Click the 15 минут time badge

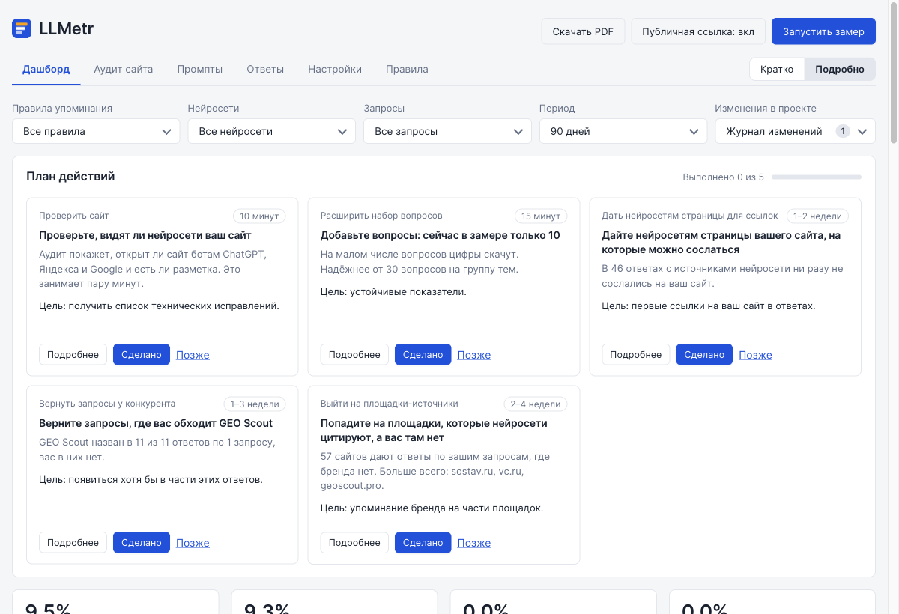[541, 216]
